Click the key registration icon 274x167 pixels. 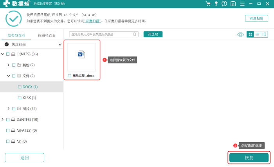click(216, 4)
